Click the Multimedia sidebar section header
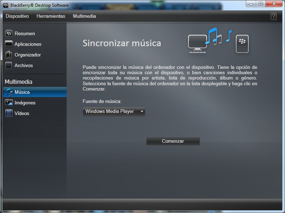 [19, 82]
